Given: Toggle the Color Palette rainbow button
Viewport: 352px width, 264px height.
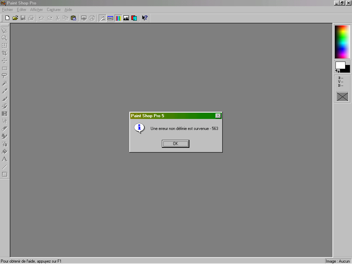Looking at the screenshot, I should (118, 18).
